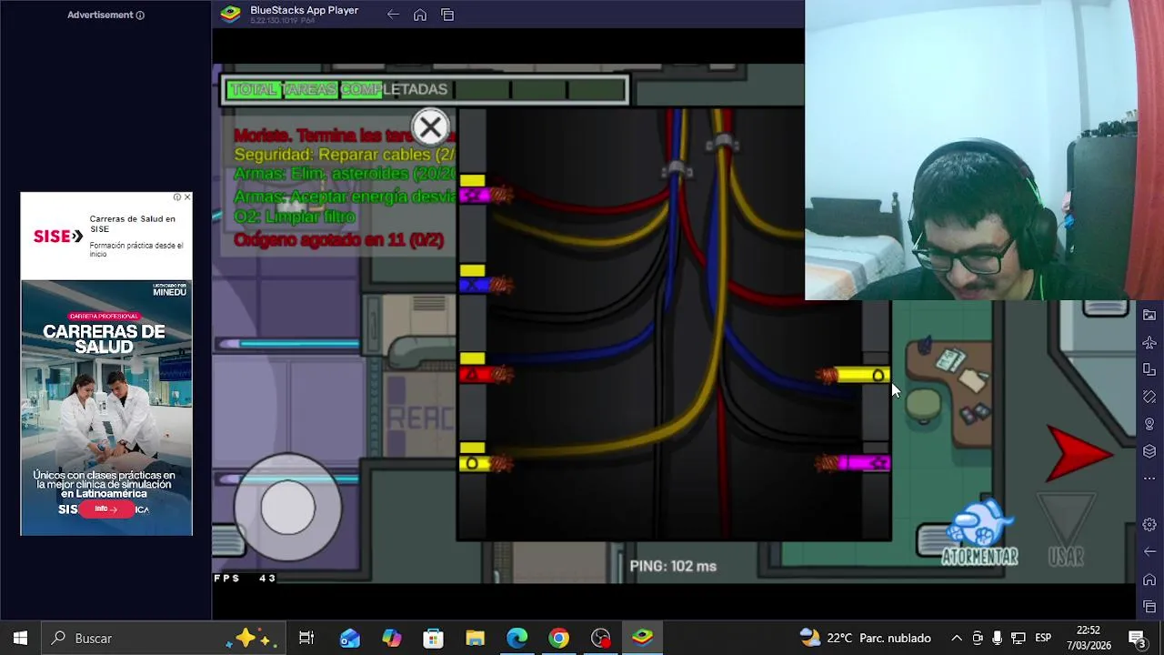Click the right yellow wire connector
The width and height of the screenshot is (1164, 655).
(853, 375)
